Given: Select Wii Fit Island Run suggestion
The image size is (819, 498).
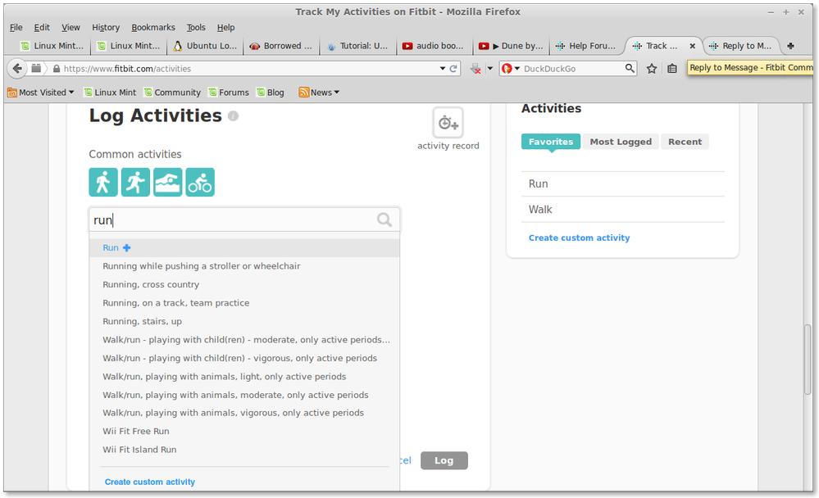Looking at the screenshot, I should (244, 450).
